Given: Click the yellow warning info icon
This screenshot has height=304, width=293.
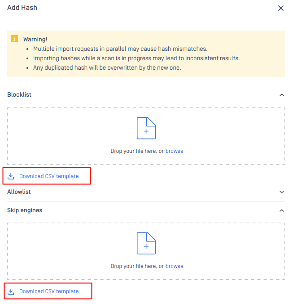Looking at the screenshot, I should (x=14, y=39).
